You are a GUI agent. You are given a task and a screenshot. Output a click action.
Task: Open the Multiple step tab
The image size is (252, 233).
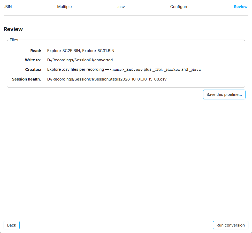pos(64,7)
